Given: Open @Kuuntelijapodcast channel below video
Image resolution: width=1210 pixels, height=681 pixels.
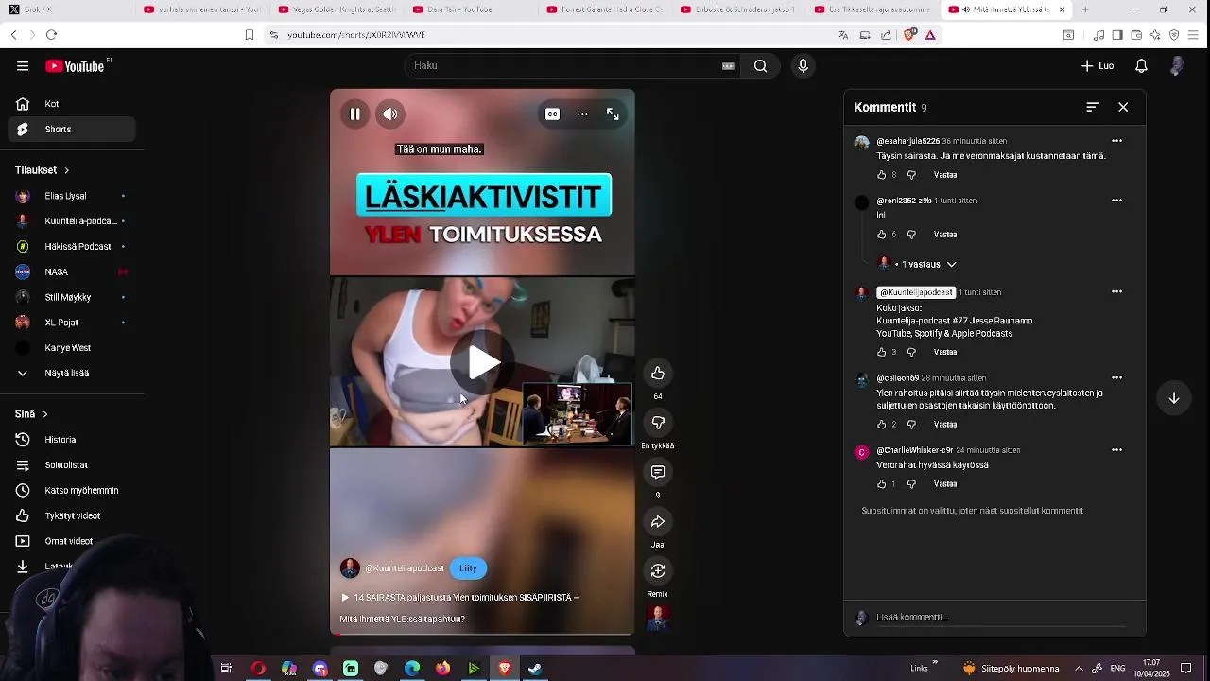Looking at the screenshot, I should (405, 568).
